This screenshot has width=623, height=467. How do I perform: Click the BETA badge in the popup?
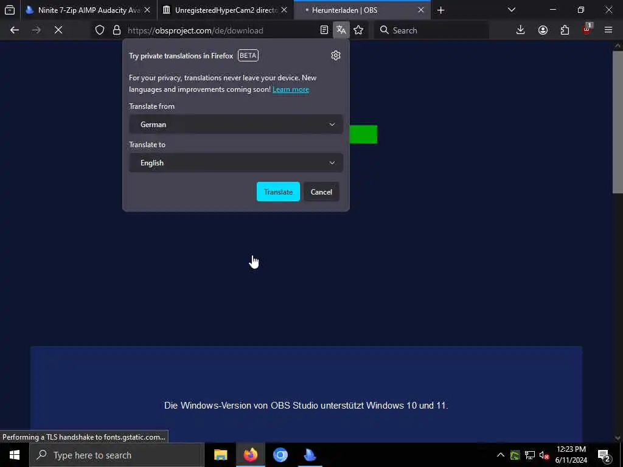[x=248, y=55]
